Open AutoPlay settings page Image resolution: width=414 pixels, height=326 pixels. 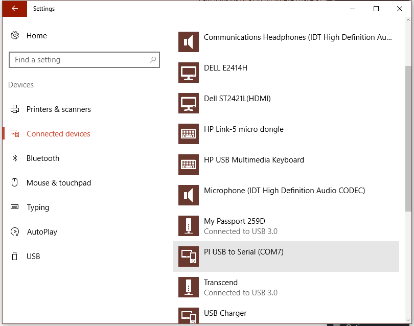click(42, 232)
